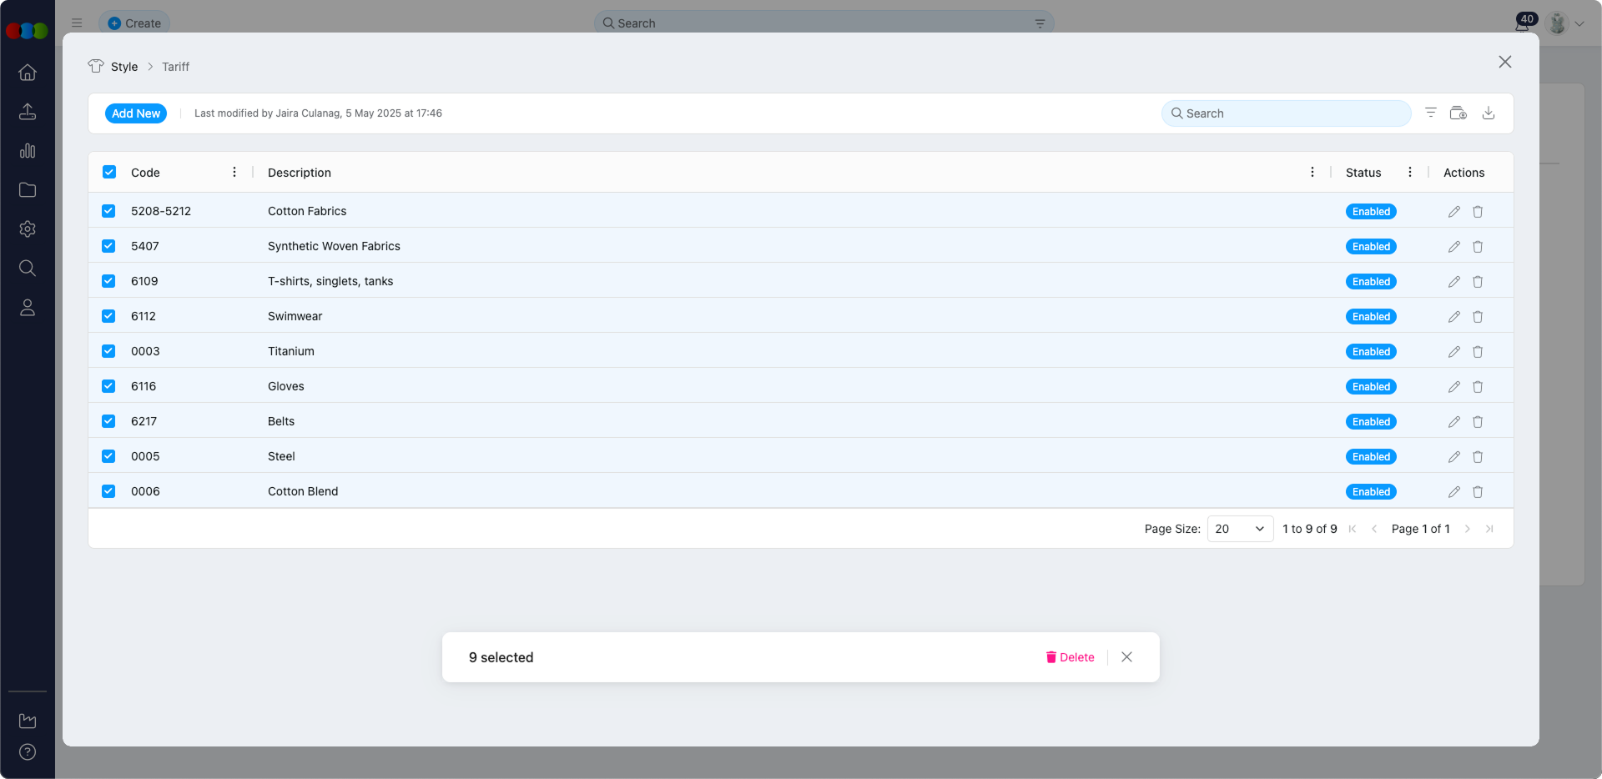This screenshot has height=779, width=1602.
Task: Open the Home sidebar icon
Action: (x=28, y=73)
